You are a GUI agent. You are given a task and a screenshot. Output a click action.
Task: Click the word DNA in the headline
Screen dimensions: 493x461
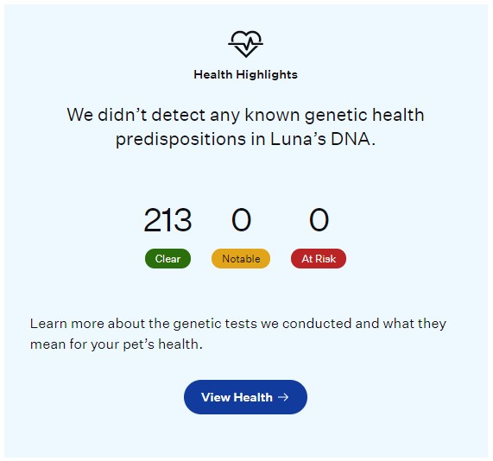point(351,139)
